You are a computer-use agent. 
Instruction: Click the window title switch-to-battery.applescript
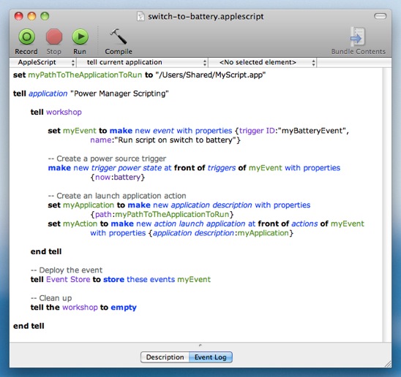pos(206,17)
